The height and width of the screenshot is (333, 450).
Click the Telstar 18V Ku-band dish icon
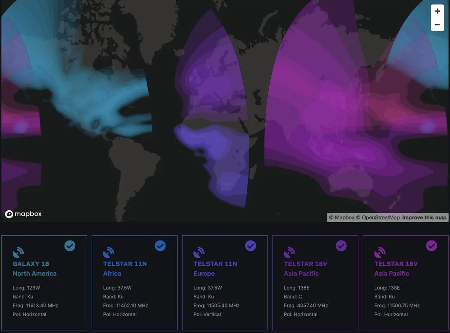pos(380,252)
